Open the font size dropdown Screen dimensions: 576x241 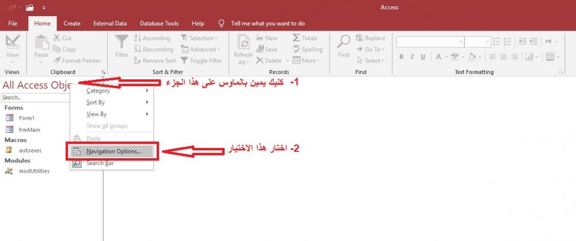pos(488,42)
